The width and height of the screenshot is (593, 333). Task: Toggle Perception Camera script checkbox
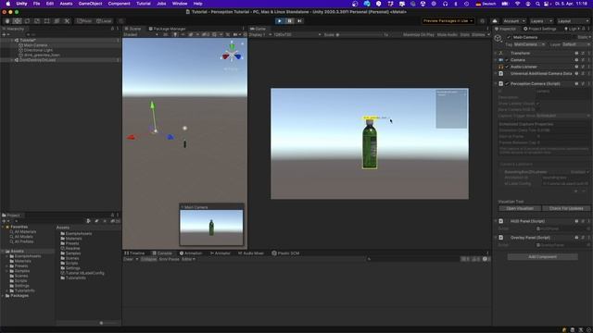507,84
